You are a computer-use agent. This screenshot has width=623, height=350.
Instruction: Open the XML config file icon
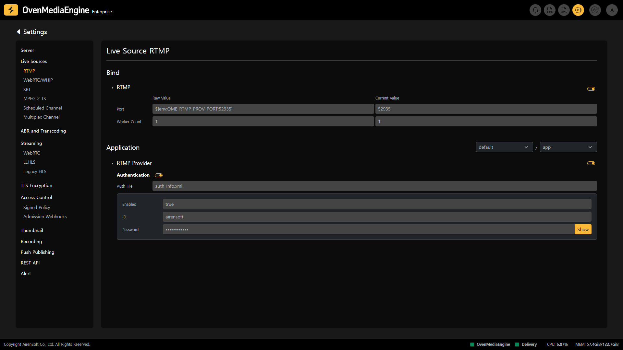click(x=564, y=10)
